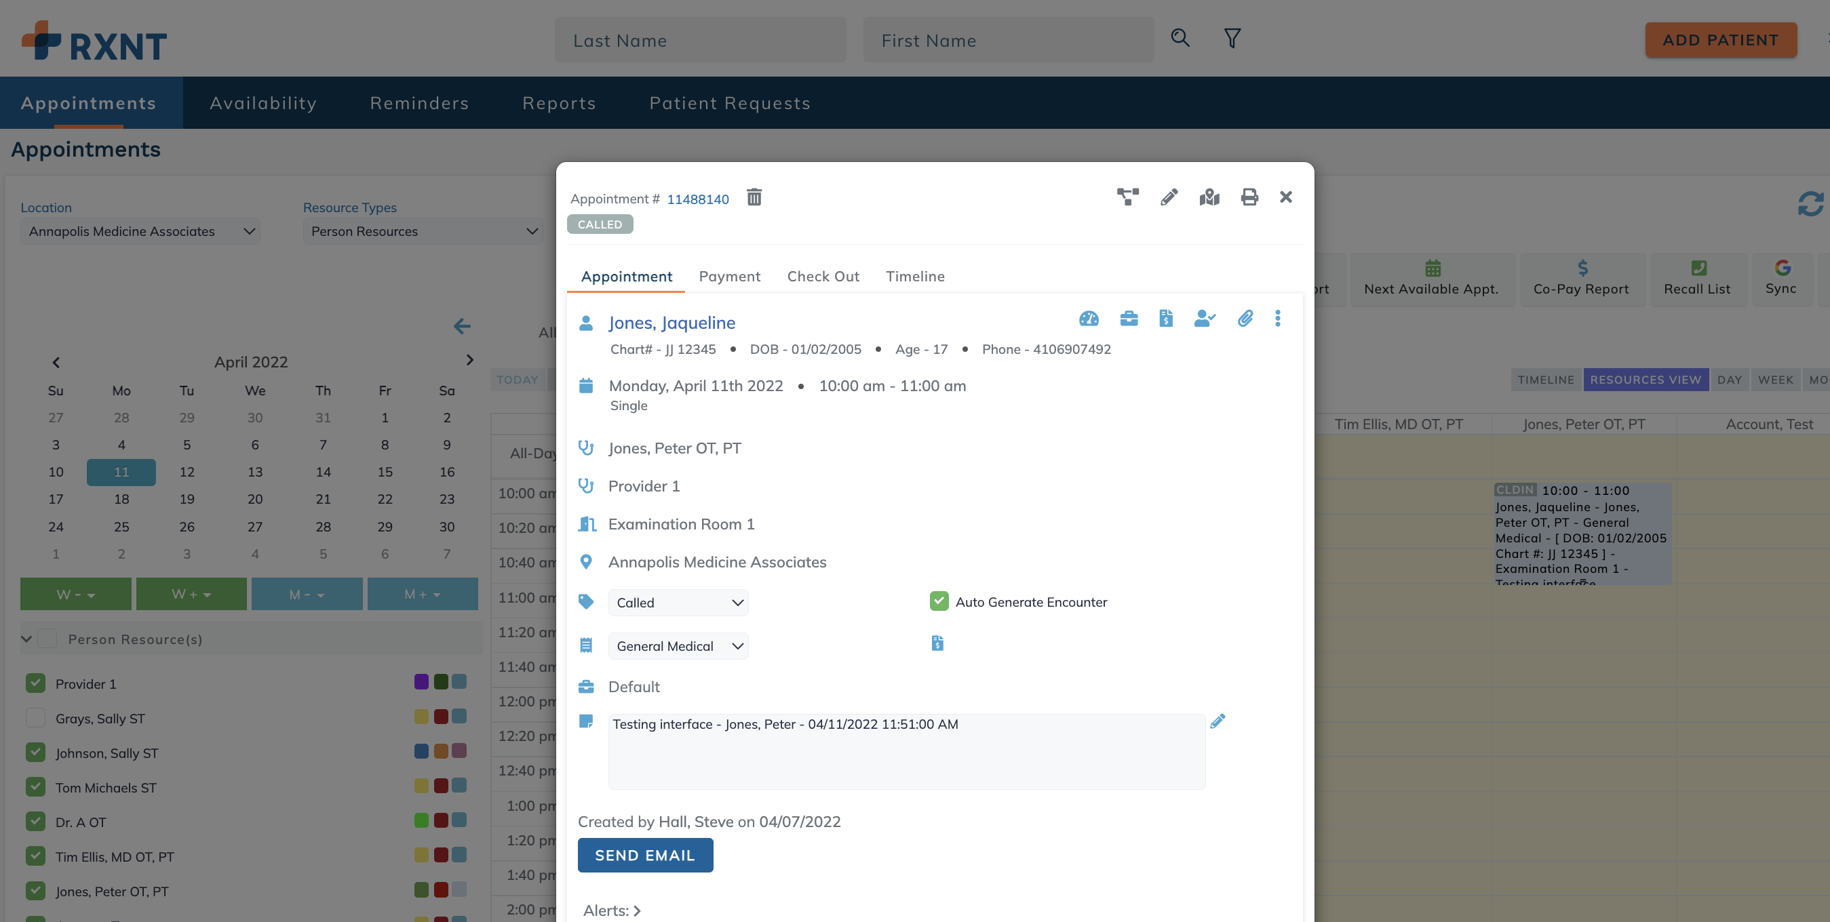Open the hierarchy diagram icon in appointment header
The image size is (1830, 922).
(x=1127, y=197)
